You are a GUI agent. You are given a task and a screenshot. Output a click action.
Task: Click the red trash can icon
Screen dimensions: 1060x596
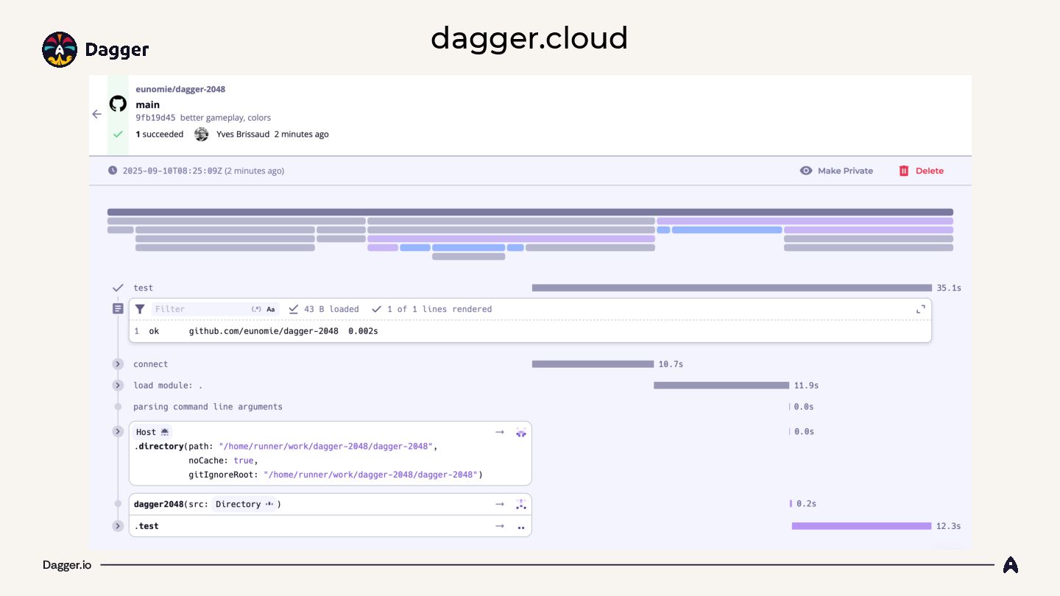click(x=904, y=171)
